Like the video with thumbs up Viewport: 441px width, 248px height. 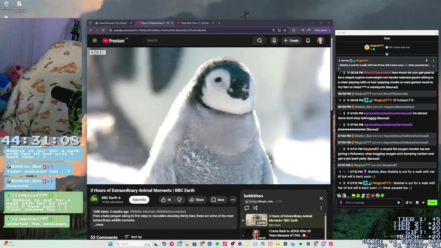[x=166, y=200]
